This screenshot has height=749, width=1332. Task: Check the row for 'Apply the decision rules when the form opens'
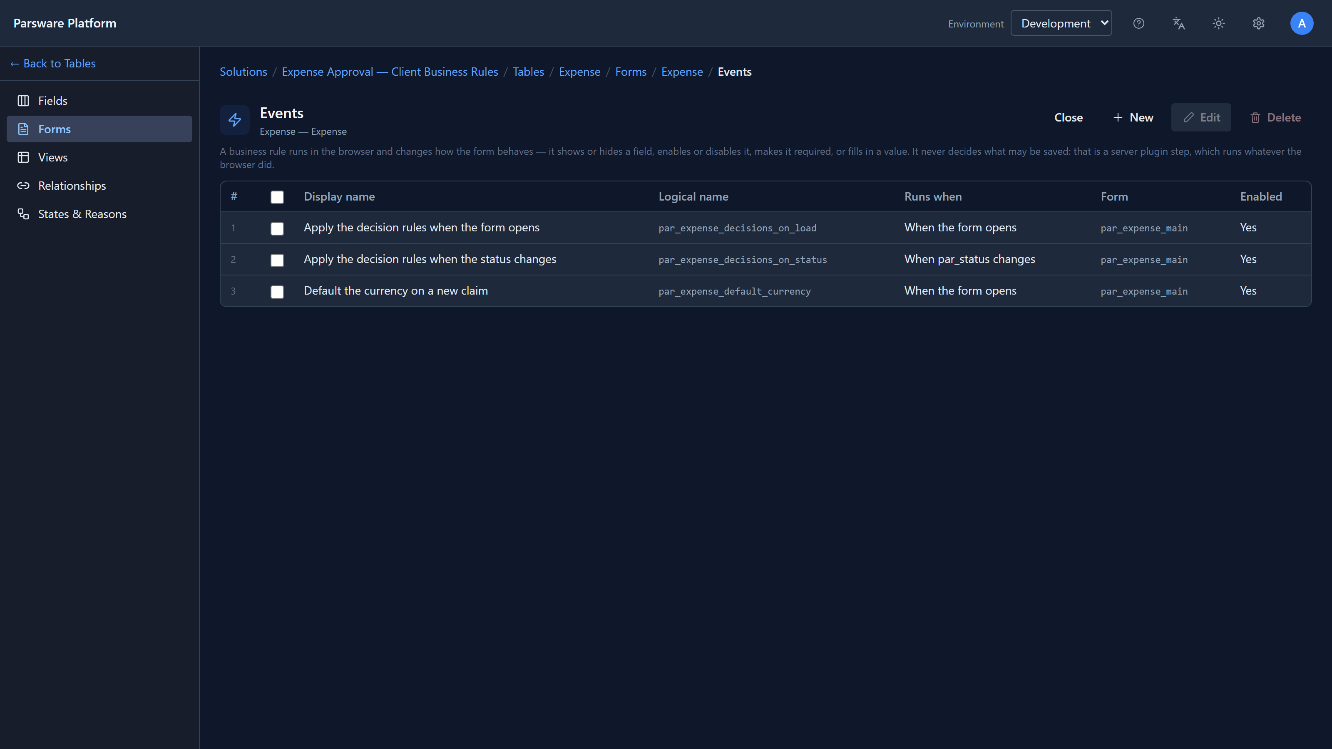(277, 228)
